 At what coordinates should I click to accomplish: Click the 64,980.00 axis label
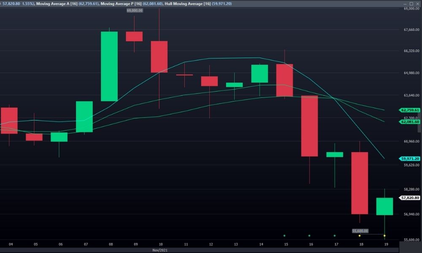tap(411, 73)
